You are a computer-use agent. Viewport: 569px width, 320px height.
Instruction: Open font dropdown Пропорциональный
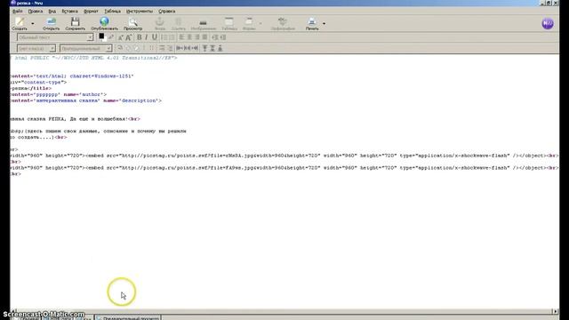click(x=86, y=48)
